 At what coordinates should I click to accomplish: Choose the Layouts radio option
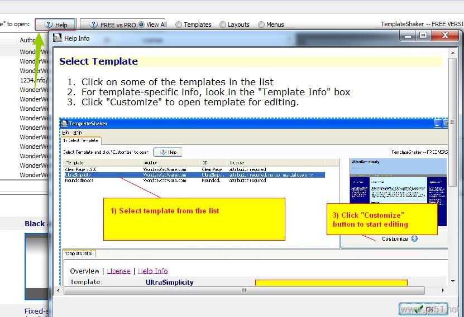235,25
